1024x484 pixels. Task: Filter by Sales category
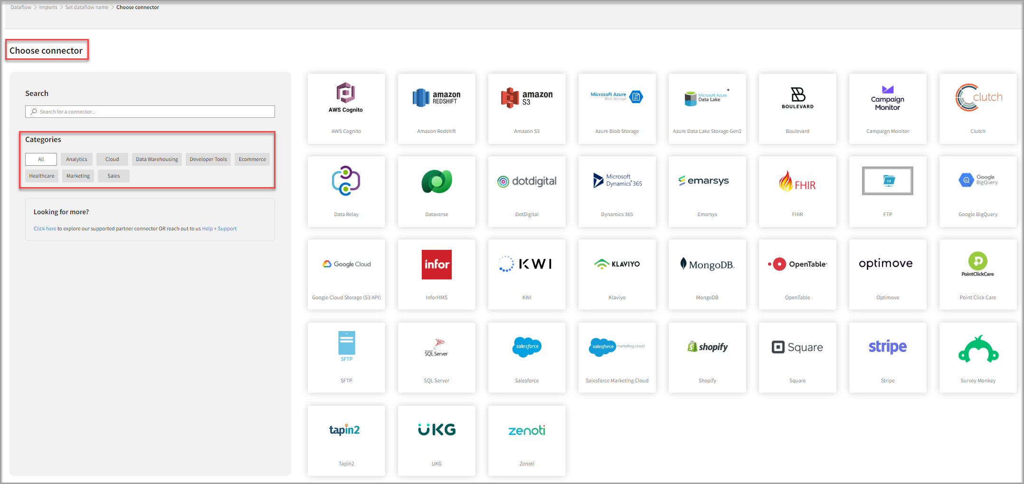click(x=114, y=176)
